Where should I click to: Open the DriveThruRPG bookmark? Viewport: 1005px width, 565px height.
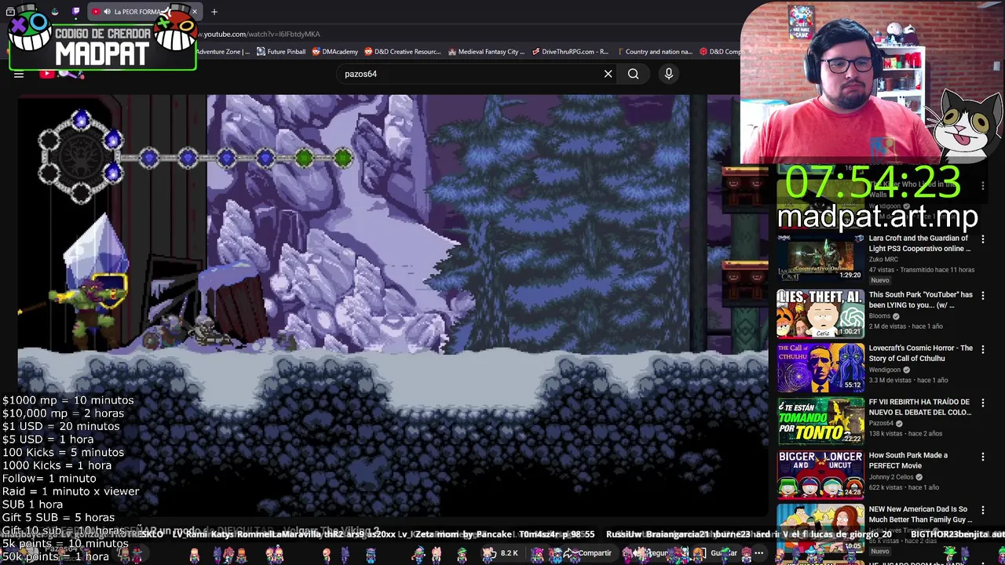(570, 52)
